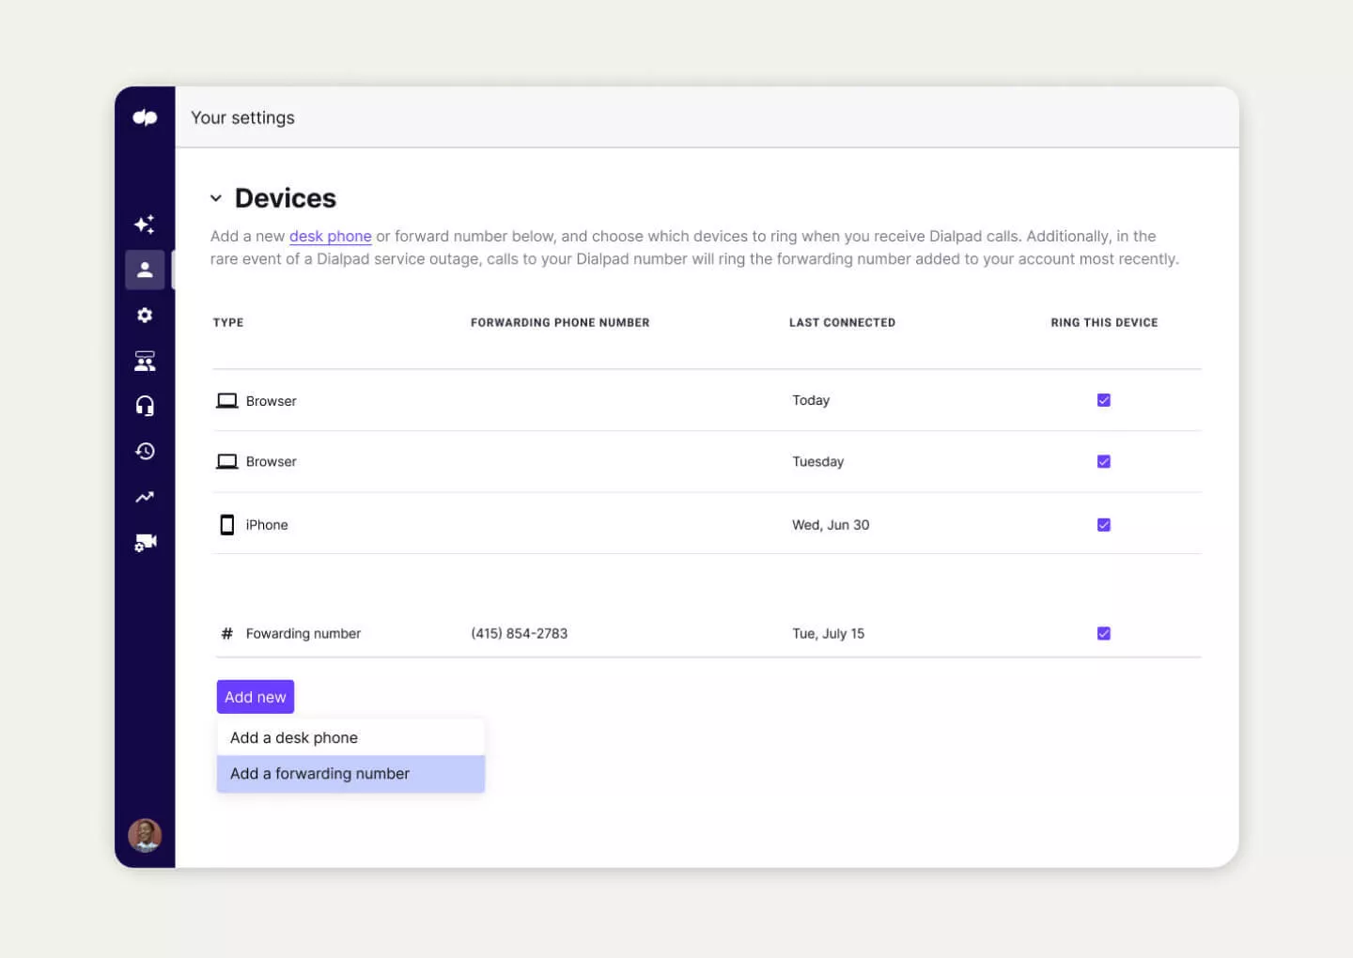Click the Add new button
Viewport: 1353px width, 958px height.
pyautogui.click(x=255, y=696)
